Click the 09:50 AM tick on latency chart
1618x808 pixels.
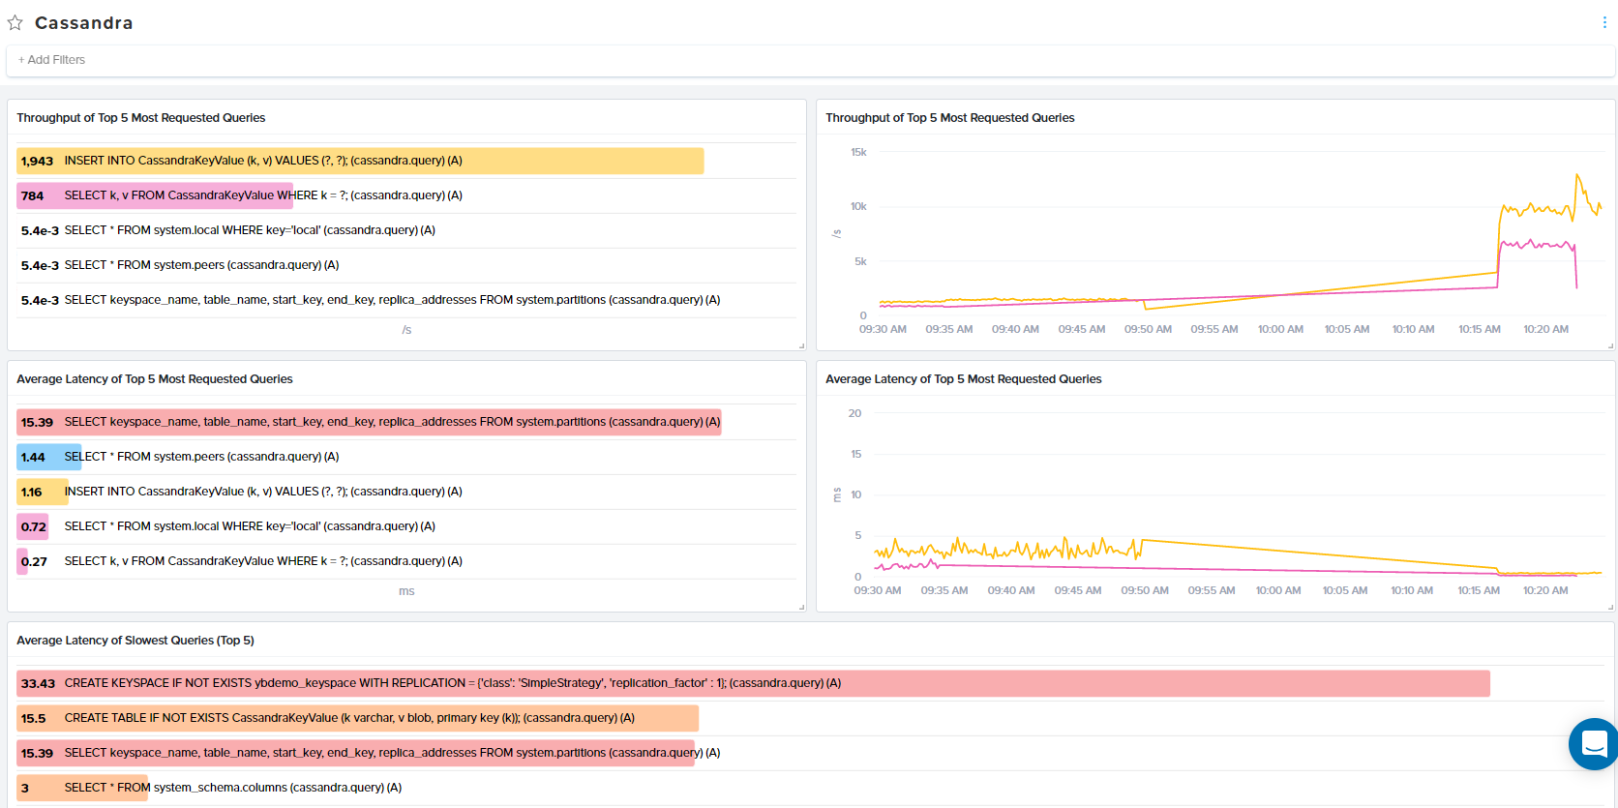(1145, 590)
